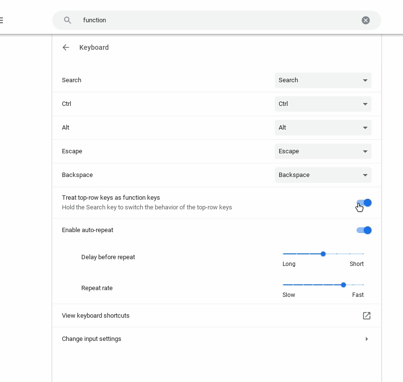Image resolution: width=403 pixels, height=382 pixels.
Task: Expand the Backspace key dropdown
Action: point(323,175)
